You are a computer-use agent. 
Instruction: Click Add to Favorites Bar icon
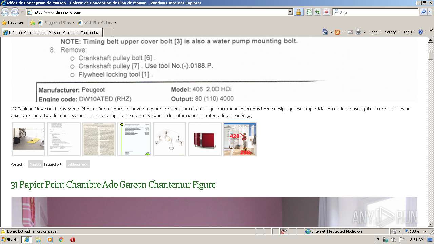tap(33, 23)
